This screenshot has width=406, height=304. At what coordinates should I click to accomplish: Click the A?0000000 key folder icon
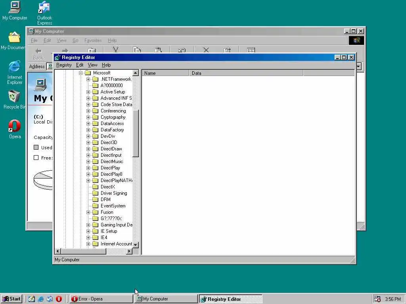[x=95, y=85]
